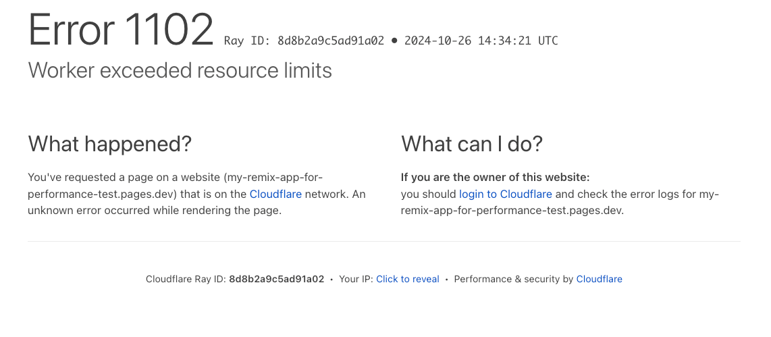Click to reveal your IP address
This screenshot has height=337, width=771.
click(x=408, y=279)
